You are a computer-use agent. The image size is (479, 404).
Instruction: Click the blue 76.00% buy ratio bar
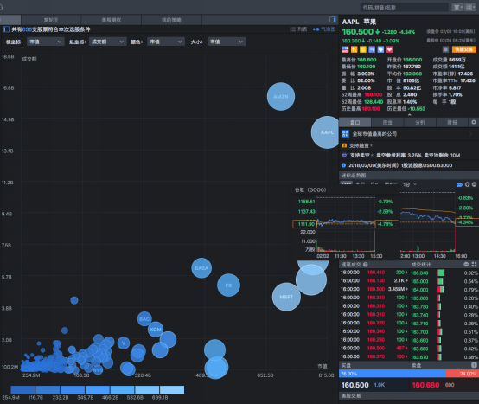[393, 374]
